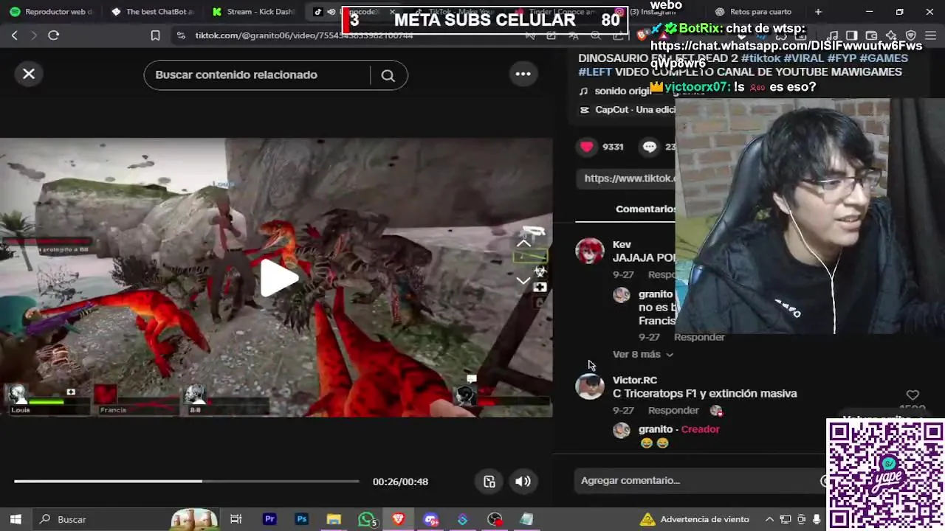The width and height of the screenshot is (945, 531).
Task: Open Victor.RC's profile avatar
Action: click(x=590, y=386)
